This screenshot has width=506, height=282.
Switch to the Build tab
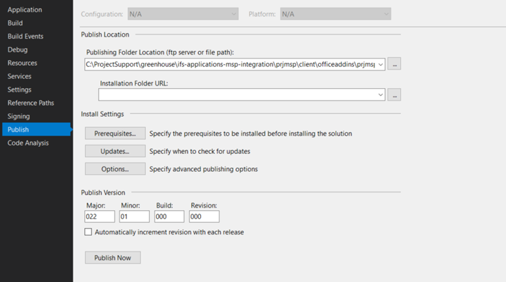15,23
